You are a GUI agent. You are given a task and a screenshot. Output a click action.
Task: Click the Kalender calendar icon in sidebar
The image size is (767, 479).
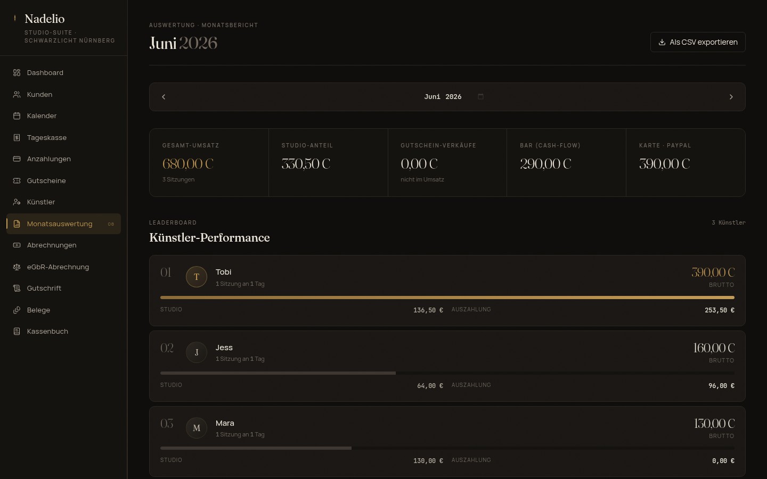(17, 116)
